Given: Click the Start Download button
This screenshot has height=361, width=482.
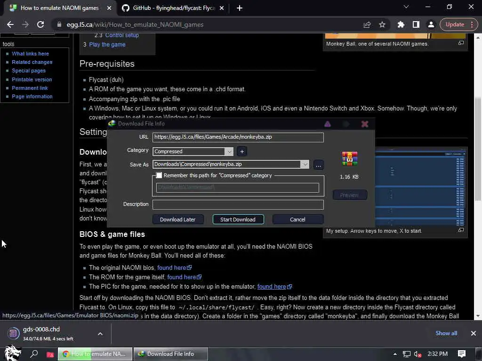Looking at the screenshot, I should tap(238, 220).
